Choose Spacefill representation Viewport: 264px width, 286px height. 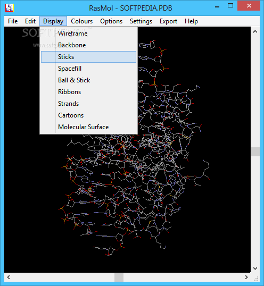88,69
